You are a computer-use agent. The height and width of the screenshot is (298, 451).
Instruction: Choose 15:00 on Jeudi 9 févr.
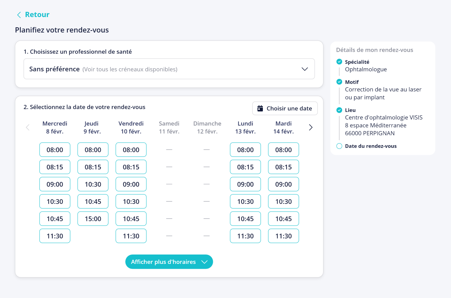(x=93, y=219)
